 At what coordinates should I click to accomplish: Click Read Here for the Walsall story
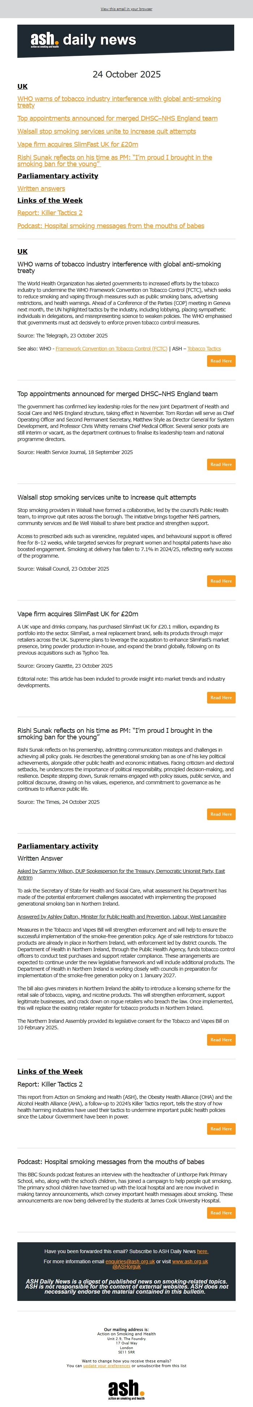tap(221, 581)
